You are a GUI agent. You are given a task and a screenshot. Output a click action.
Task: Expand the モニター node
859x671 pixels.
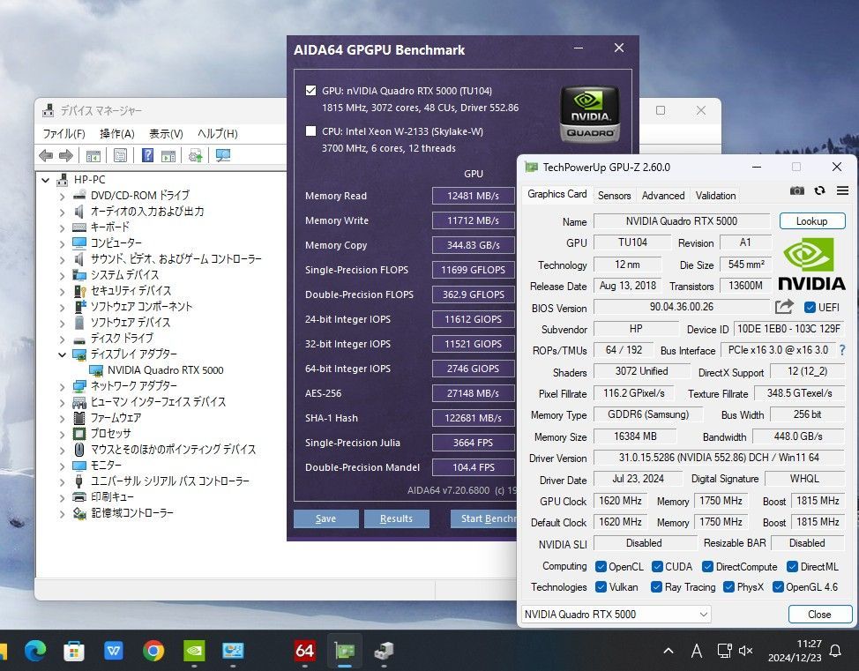click(62, 466)
